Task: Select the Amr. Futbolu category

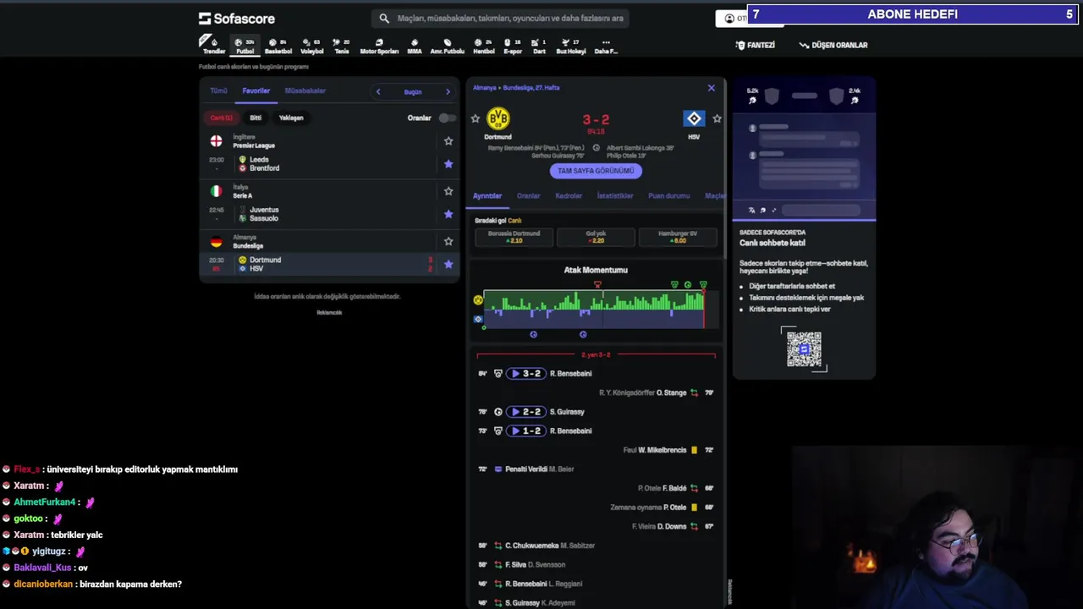Action: [x=447, y=46]
